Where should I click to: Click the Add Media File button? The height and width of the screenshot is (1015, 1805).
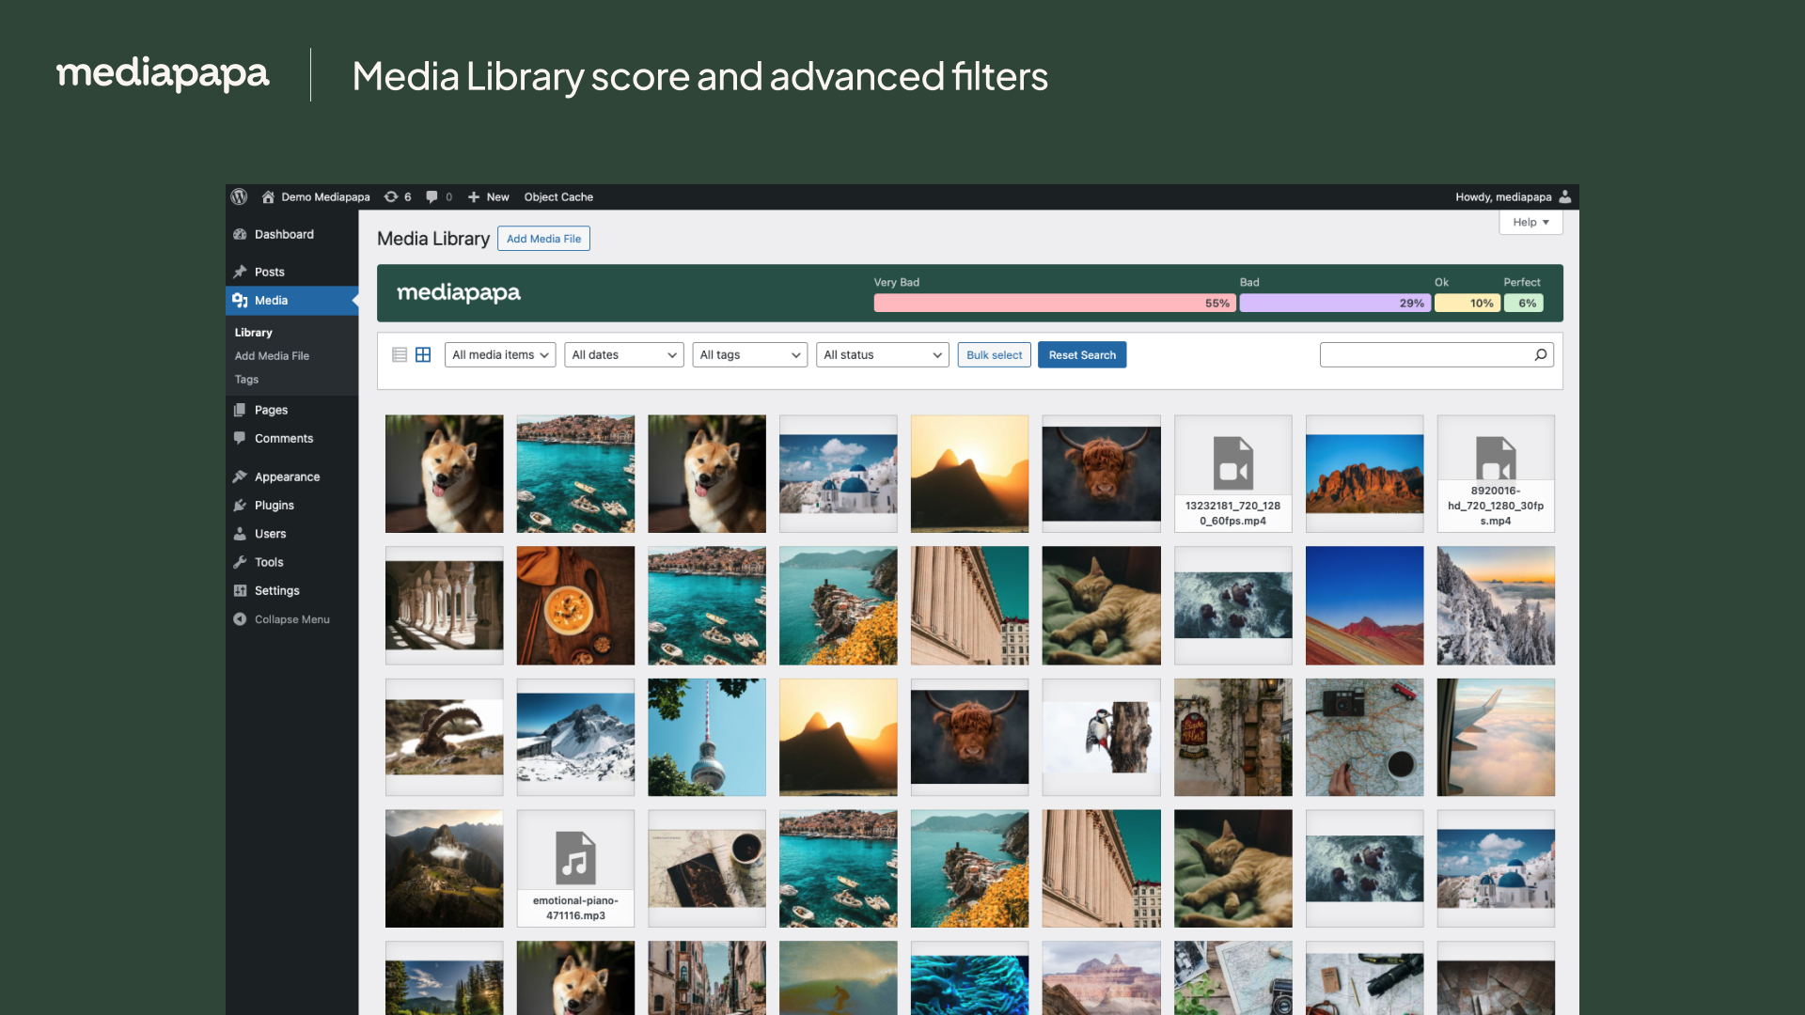tap(543, 238)
